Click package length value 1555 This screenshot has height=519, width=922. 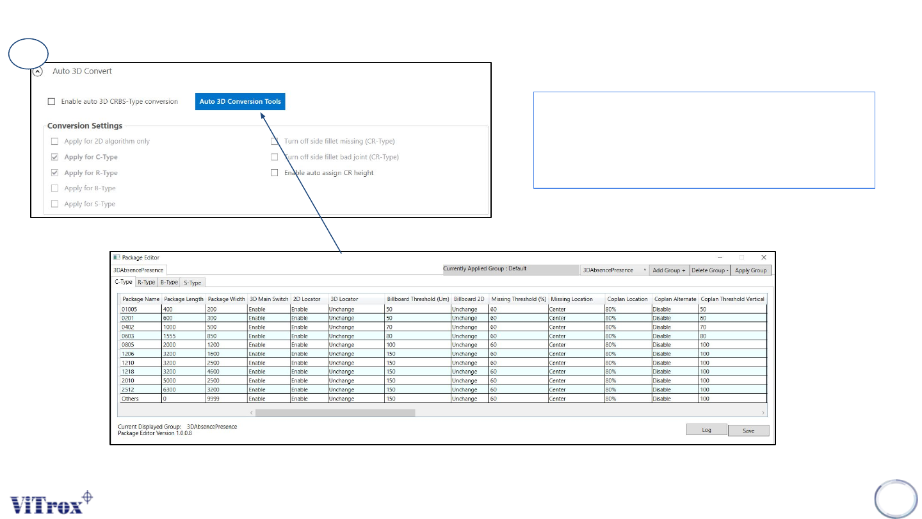click(x=184, y=336)
